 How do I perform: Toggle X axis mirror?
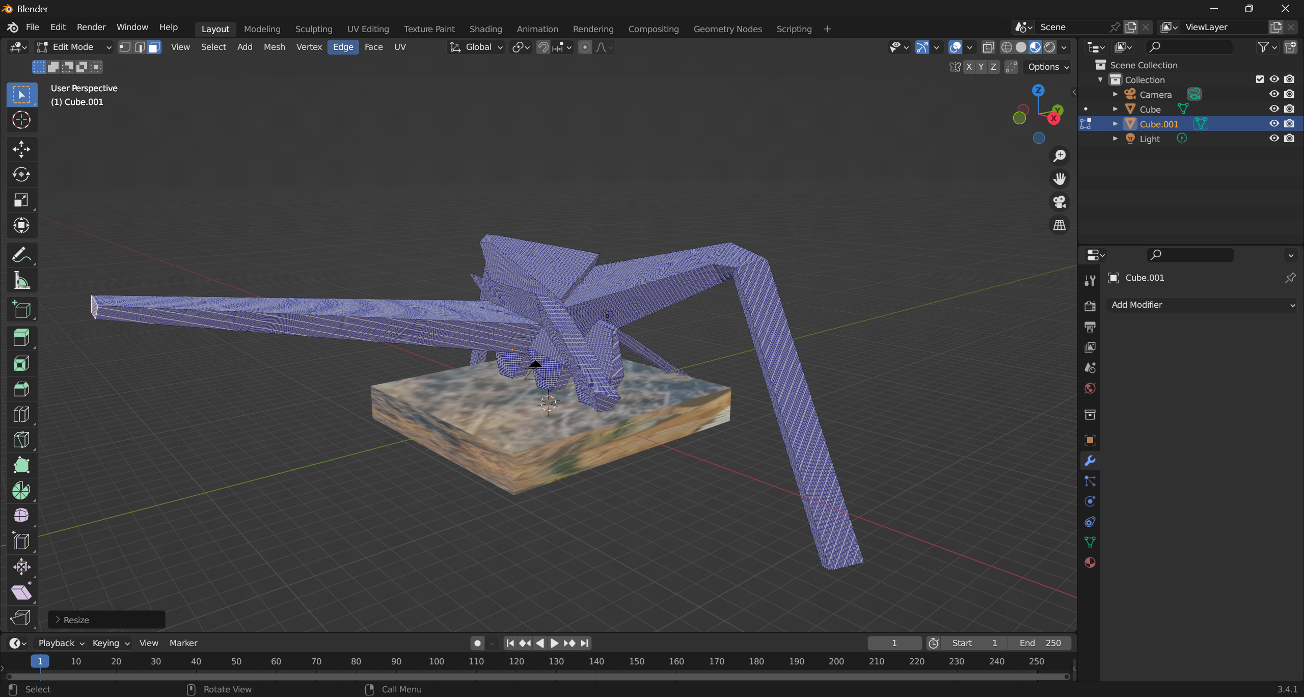click(969, 67)
